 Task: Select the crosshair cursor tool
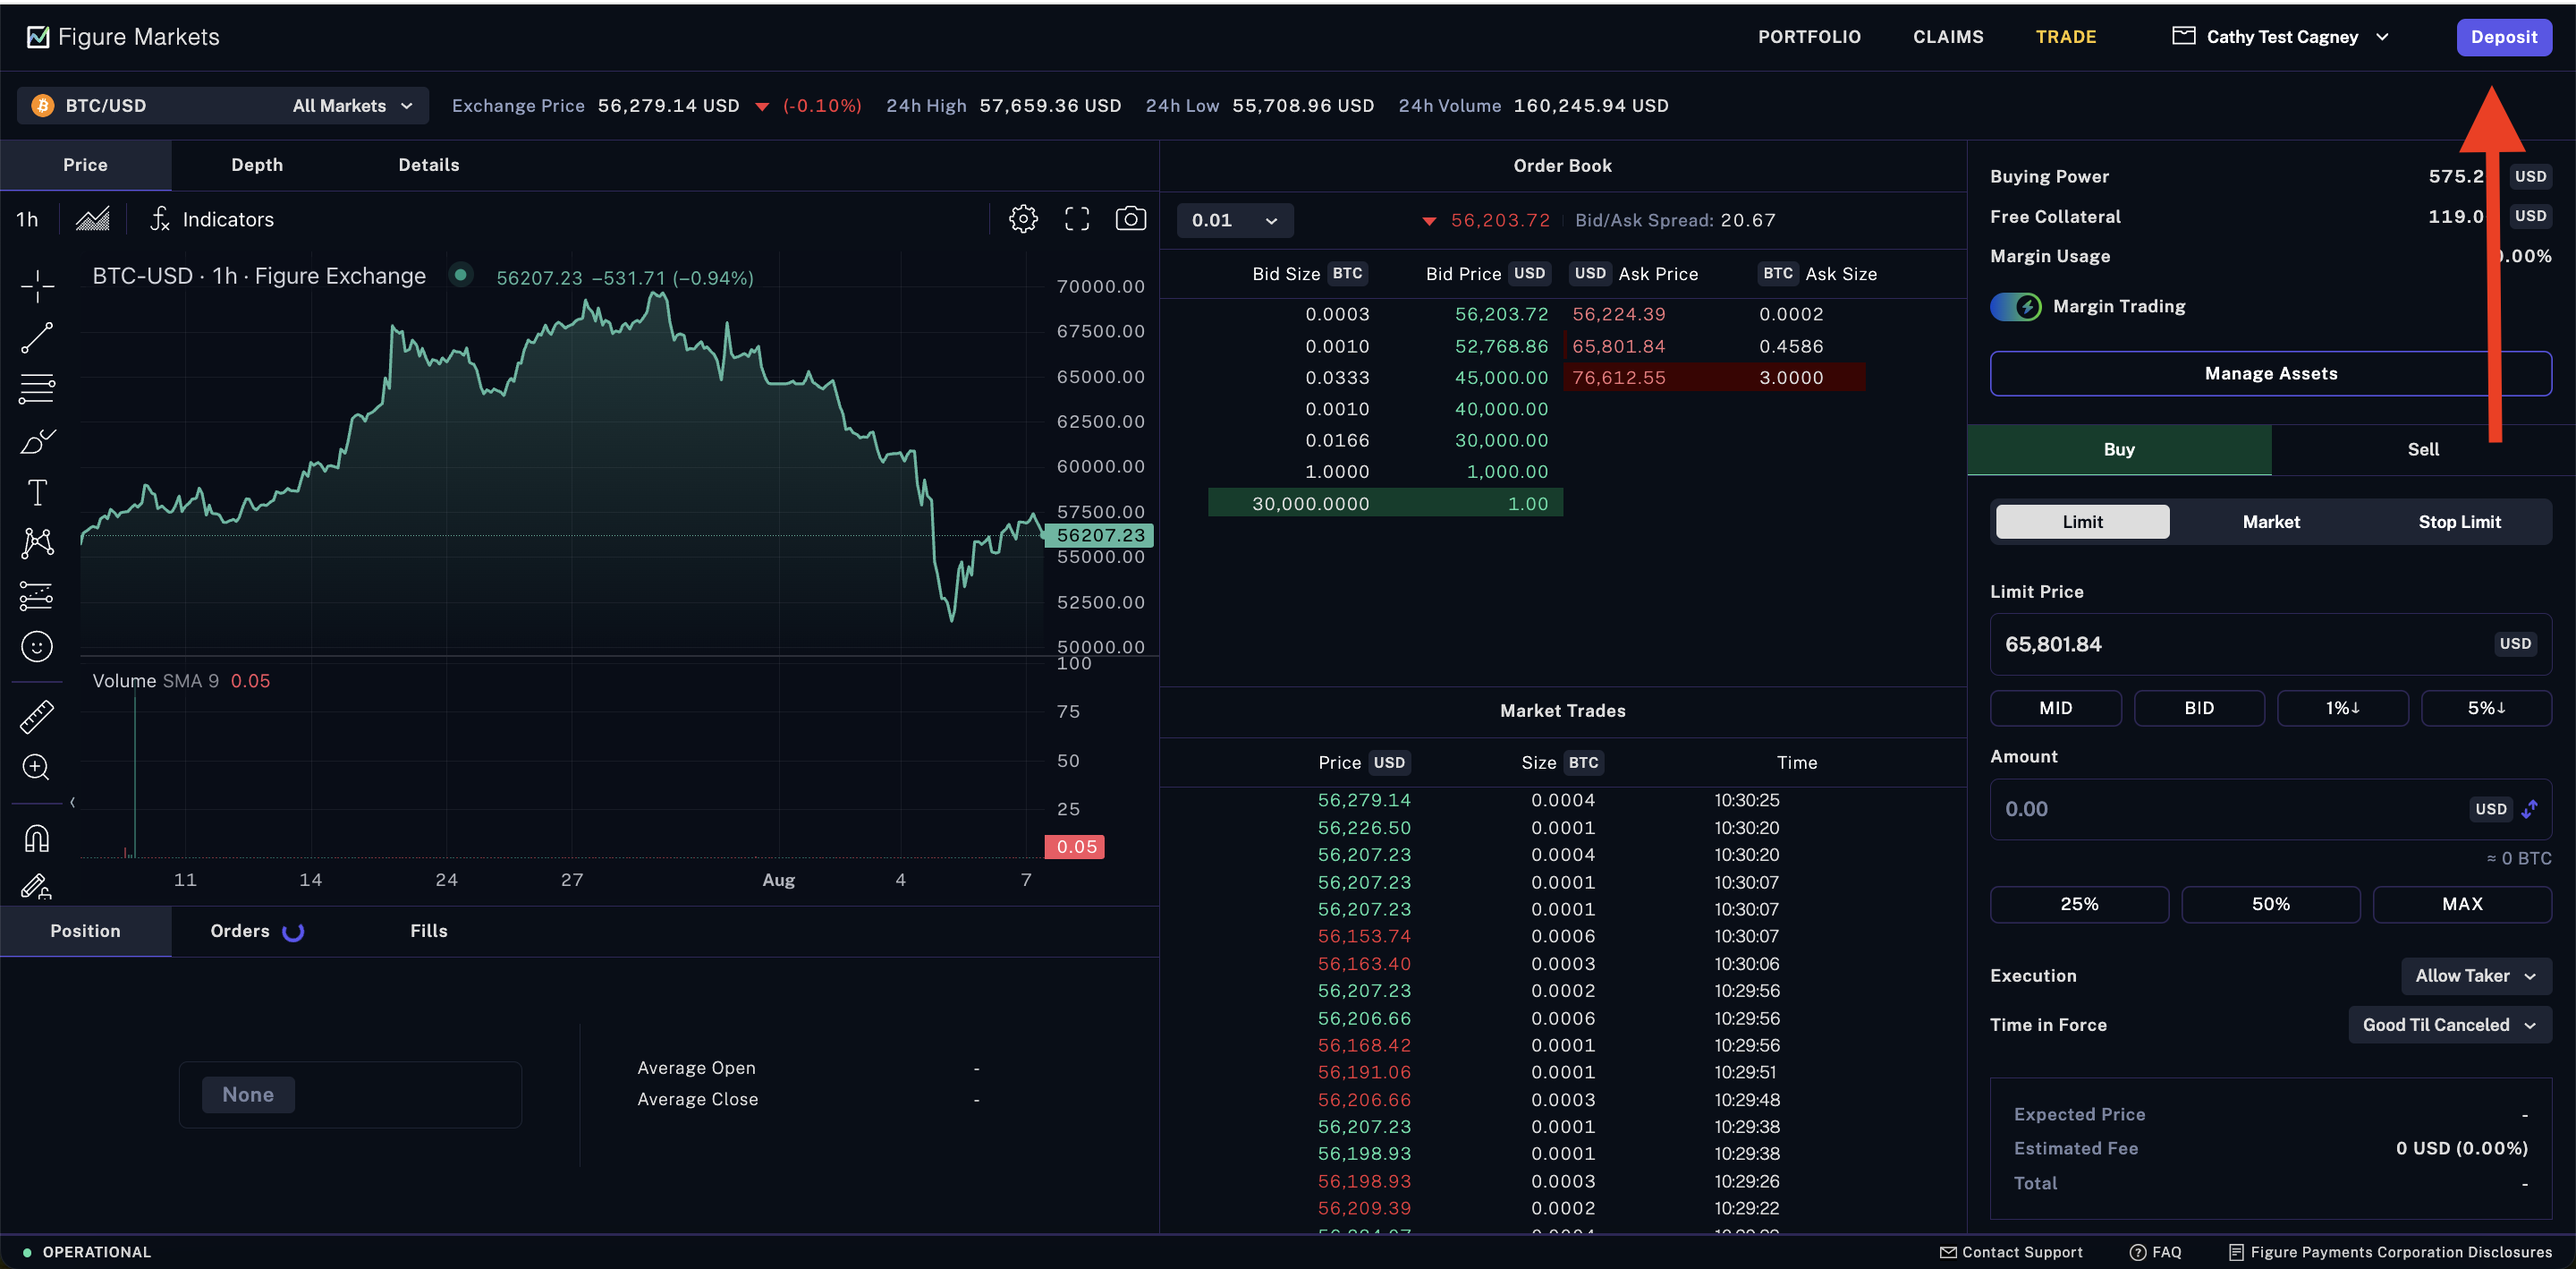[x=37, y=286]
